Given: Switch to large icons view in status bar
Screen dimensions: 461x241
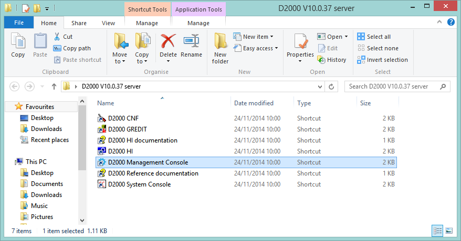Looking at the screenshot, I should coord(448,231).
